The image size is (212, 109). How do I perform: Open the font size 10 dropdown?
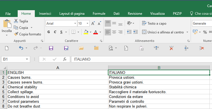(x=87, y=23)
